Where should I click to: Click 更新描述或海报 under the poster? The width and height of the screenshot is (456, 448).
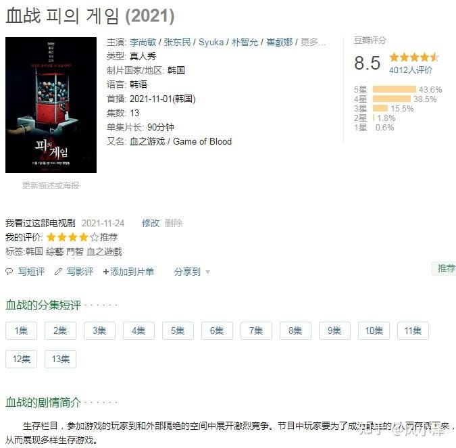pyautogui.click(x=51, y=185)
